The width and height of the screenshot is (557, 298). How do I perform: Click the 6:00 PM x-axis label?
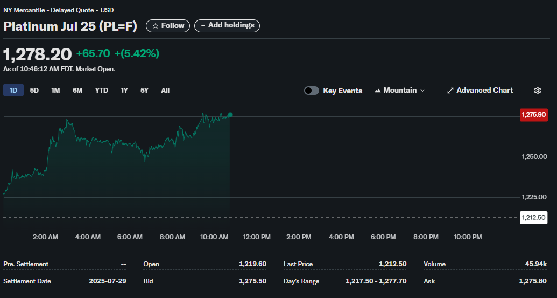tap(383, 237)
